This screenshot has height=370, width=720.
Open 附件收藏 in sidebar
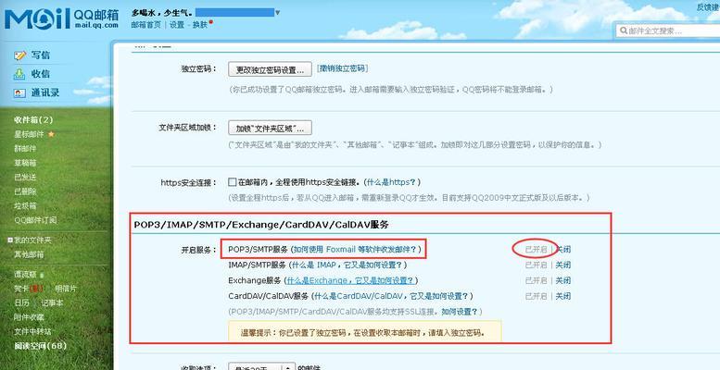tap(29, 317)
